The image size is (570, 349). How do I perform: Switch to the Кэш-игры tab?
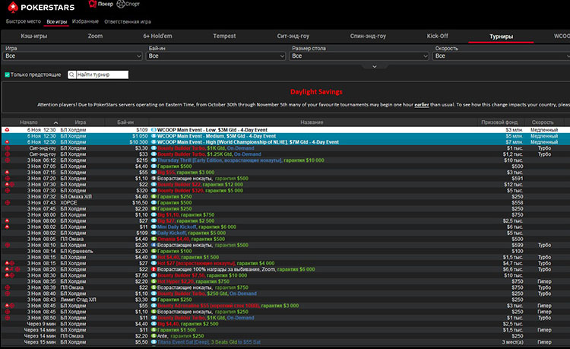(33, 36)
